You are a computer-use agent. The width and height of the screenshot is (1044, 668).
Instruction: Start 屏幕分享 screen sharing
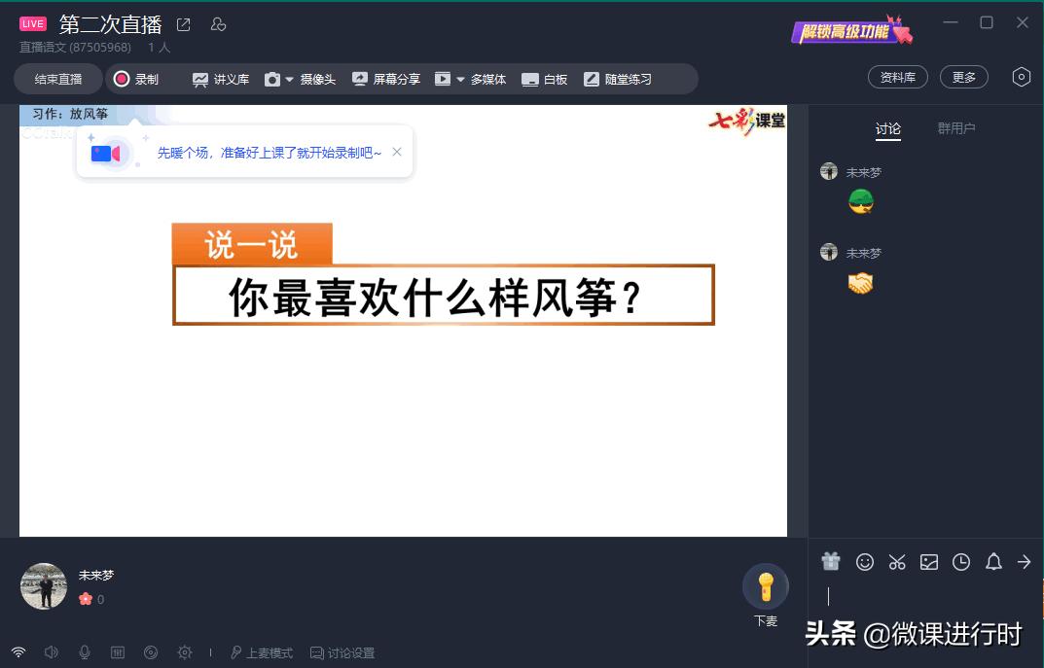386,79
